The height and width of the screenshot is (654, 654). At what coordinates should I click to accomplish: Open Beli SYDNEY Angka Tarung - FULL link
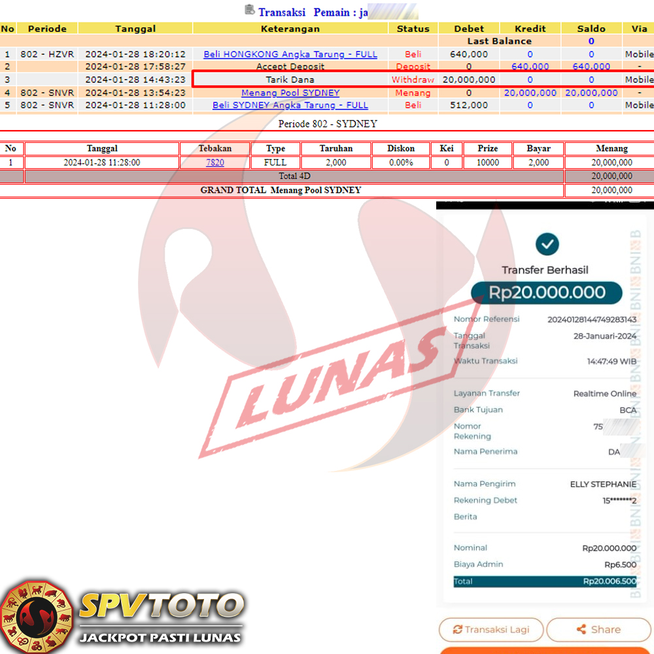[x=290, y=105]
